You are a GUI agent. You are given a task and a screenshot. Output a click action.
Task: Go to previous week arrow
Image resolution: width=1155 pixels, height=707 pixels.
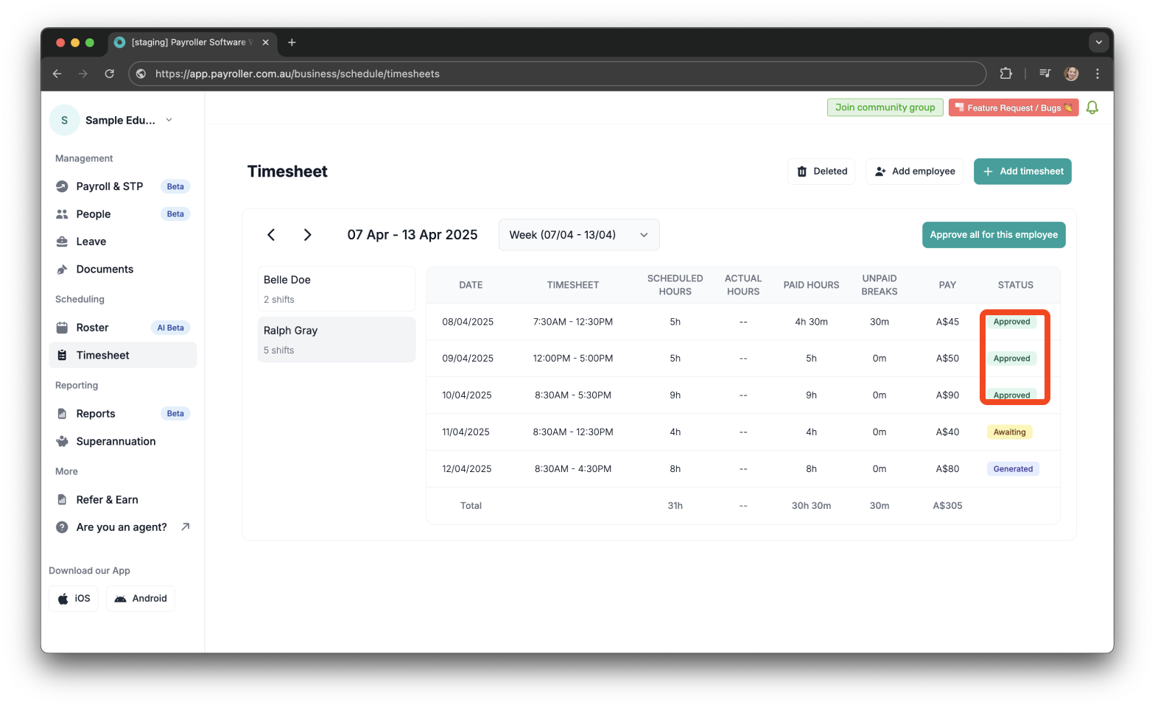pyautogui.click(x=271, y=235)
